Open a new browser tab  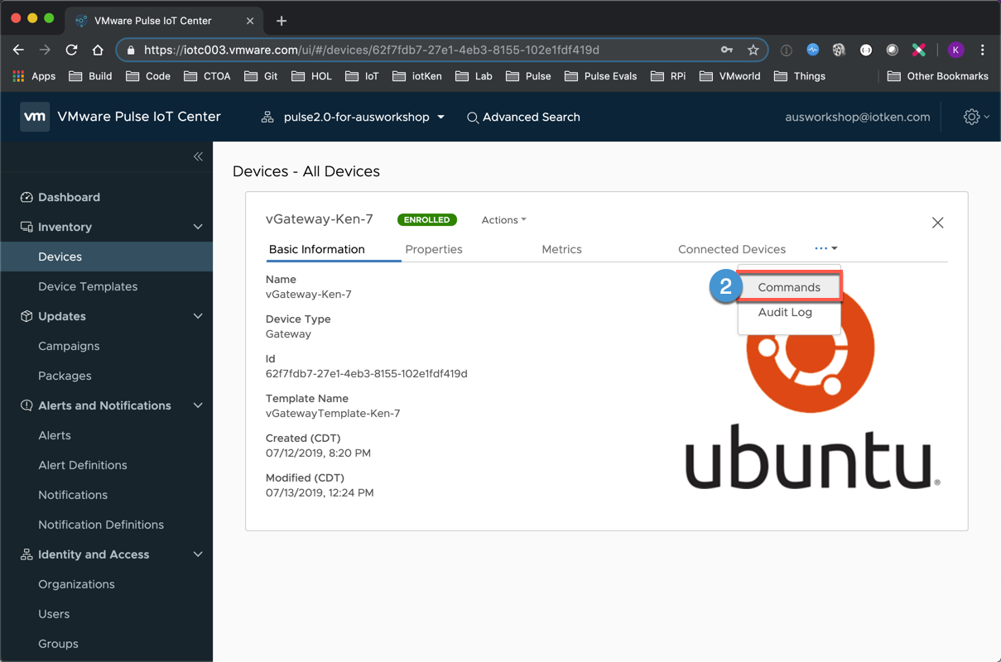coord(282,21)
